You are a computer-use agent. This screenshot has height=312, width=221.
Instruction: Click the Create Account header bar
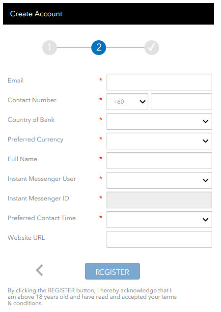click(x=109, y=14)
